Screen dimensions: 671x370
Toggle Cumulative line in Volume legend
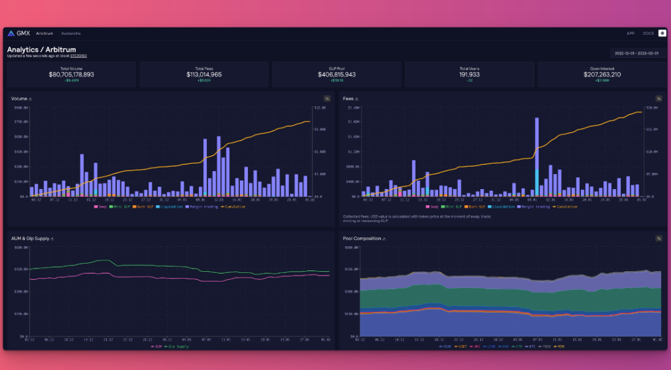click(x=233, y=207)
